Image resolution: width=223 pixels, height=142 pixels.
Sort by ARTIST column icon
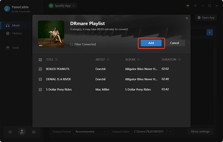click(x=108, y=60)
